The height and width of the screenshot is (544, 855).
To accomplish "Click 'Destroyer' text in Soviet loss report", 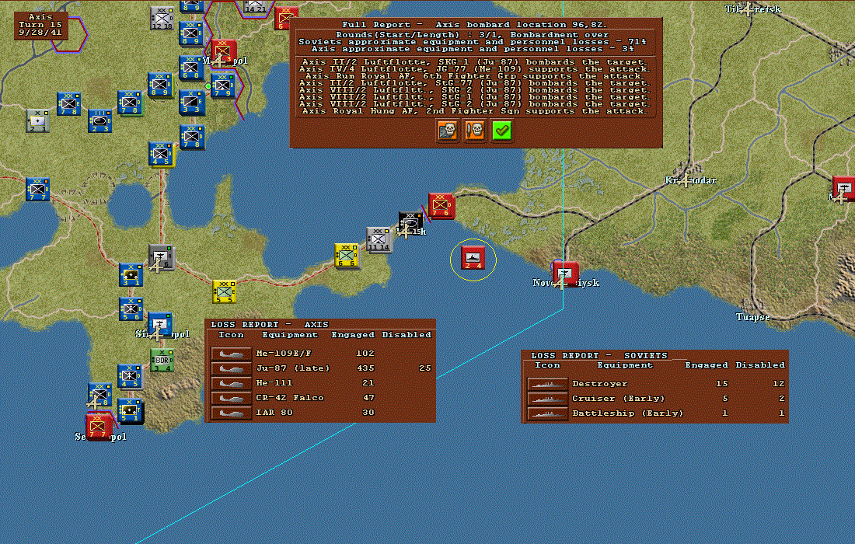I will pyautogui.click(x=600, y=384).
